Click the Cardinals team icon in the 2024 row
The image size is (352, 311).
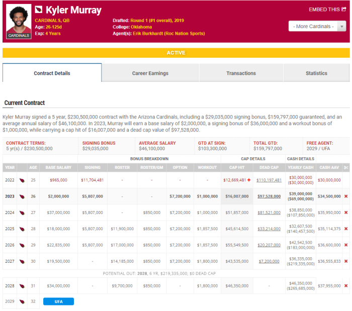point(22,213)
